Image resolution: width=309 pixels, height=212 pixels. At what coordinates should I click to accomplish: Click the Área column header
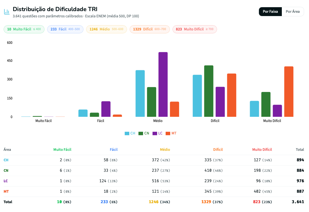tap(7, 150)
